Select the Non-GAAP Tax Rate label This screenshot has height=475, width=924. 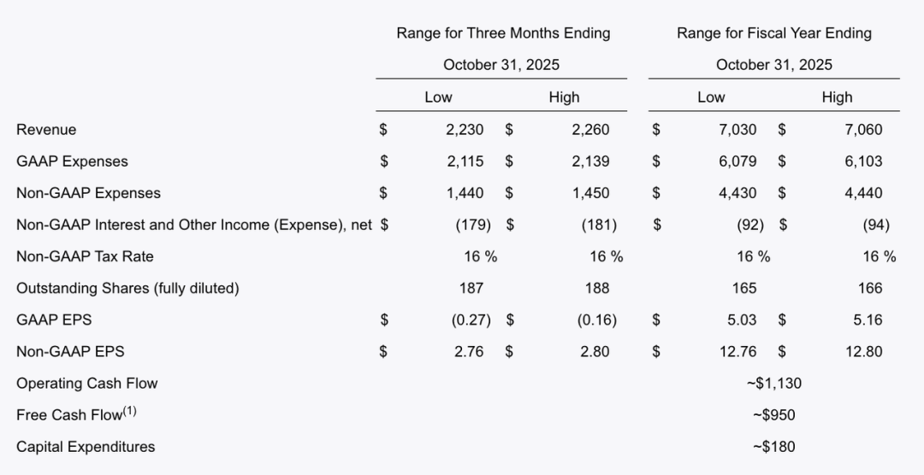pos(85,256)
